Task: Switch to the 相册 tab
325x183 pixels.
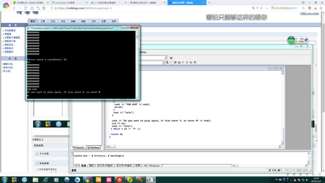Action: tap(83, 21)
